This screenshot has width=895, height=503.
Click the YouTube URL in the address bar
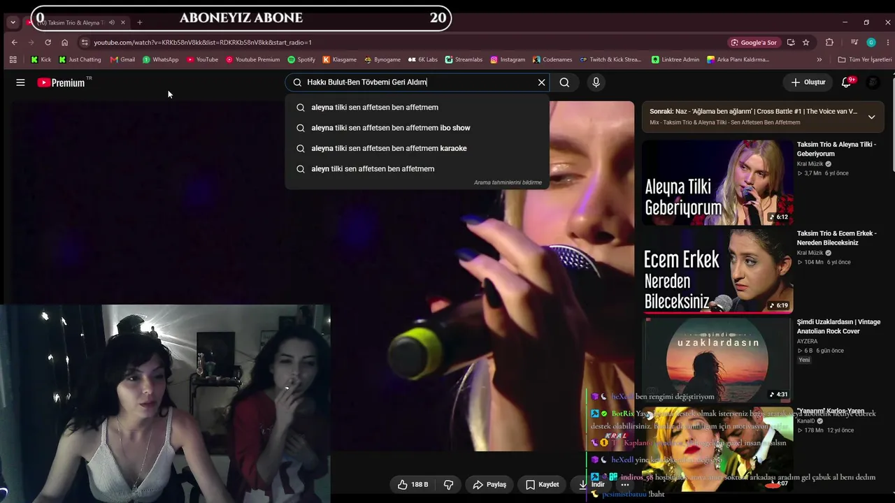click(x=203, y=42)
